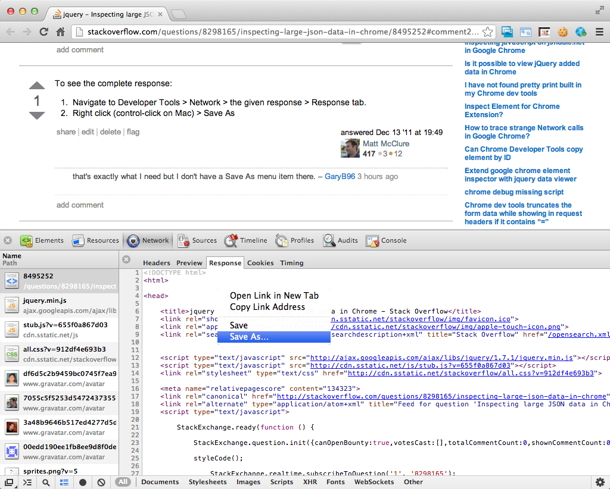Choose Save in the context menu

pyautogui.click(x=274, y=325)
